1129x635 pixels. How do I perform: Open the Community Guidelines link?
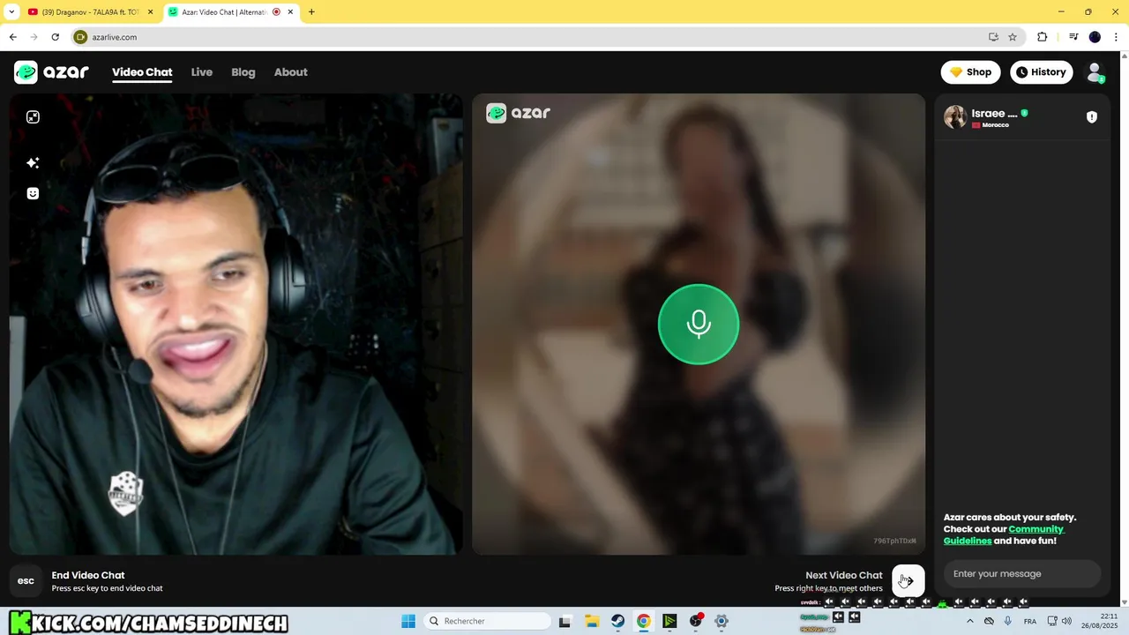click(1004, 534)
